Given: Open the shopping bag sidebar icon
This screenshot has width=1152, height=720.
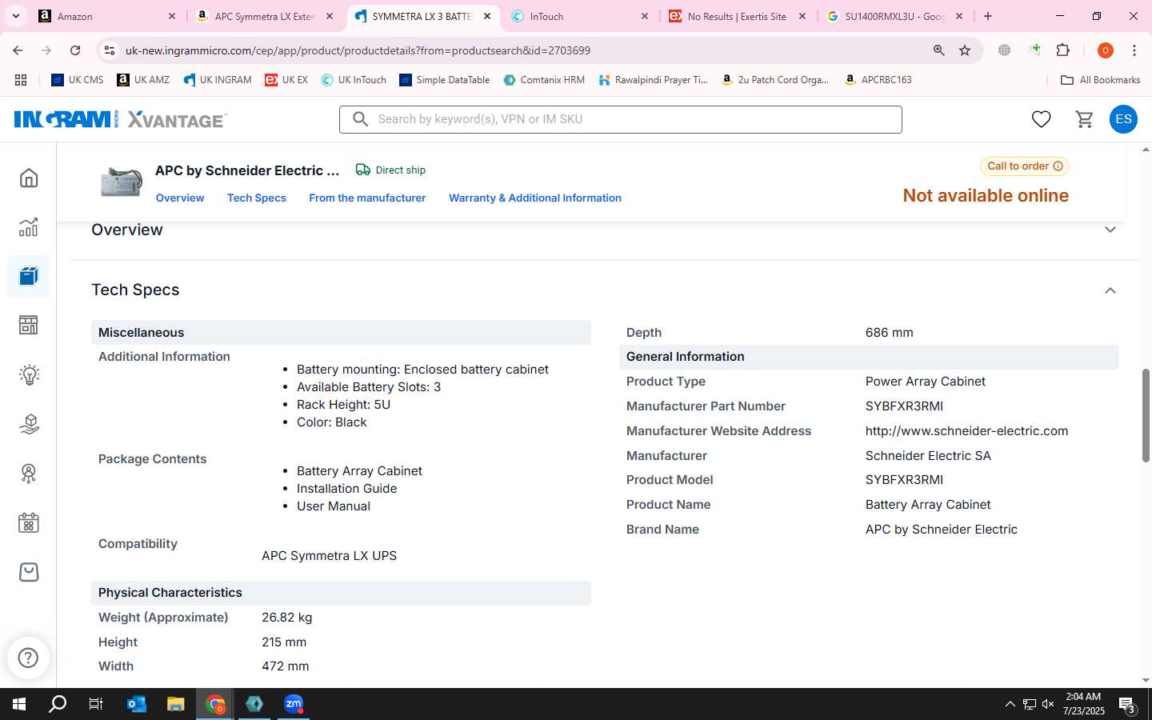Looking at the screenshot, I should click(x=29, y=572).
